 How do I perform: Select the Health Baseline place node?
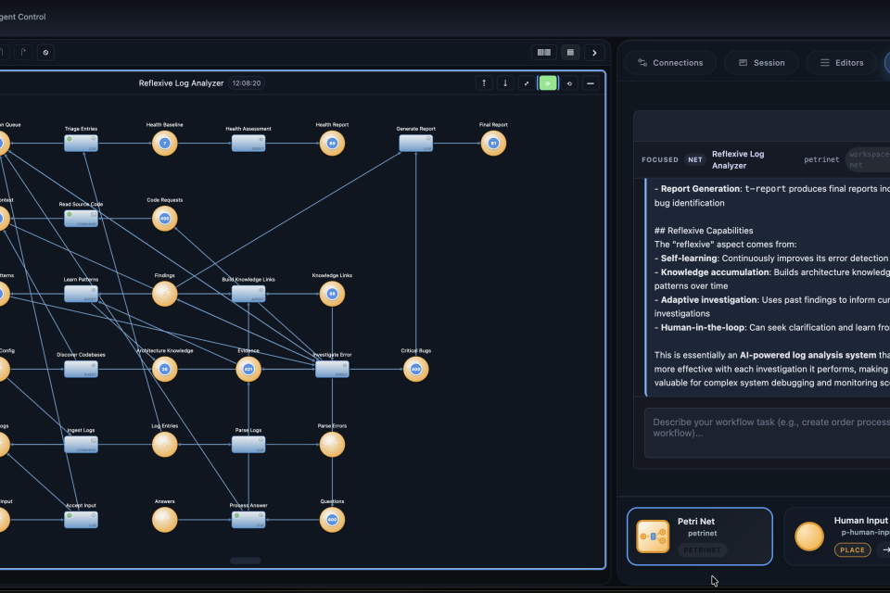pyautogui.click(x=164, y=143)
